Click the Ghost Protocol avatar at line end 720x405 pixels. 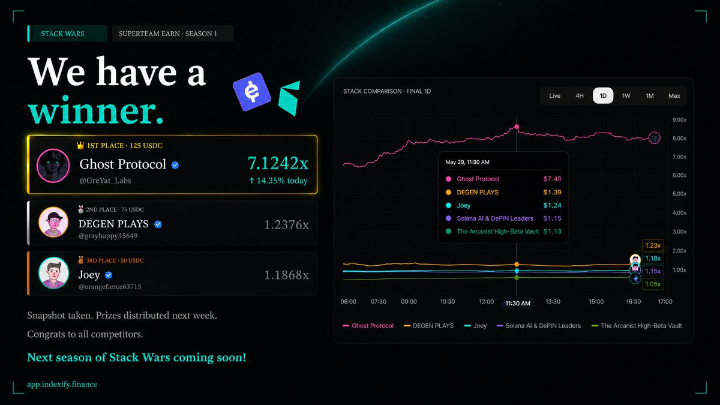654,138
